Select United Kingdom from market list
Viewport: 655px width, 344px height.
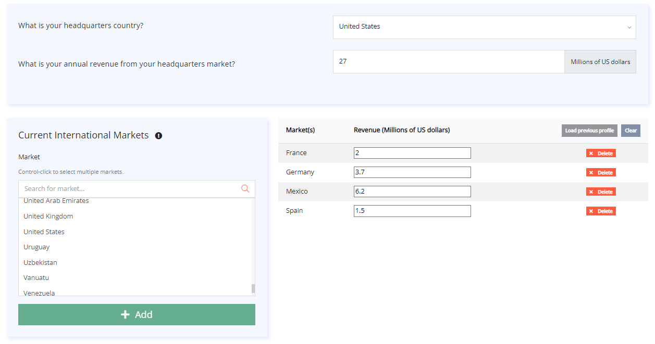point(48,216)
